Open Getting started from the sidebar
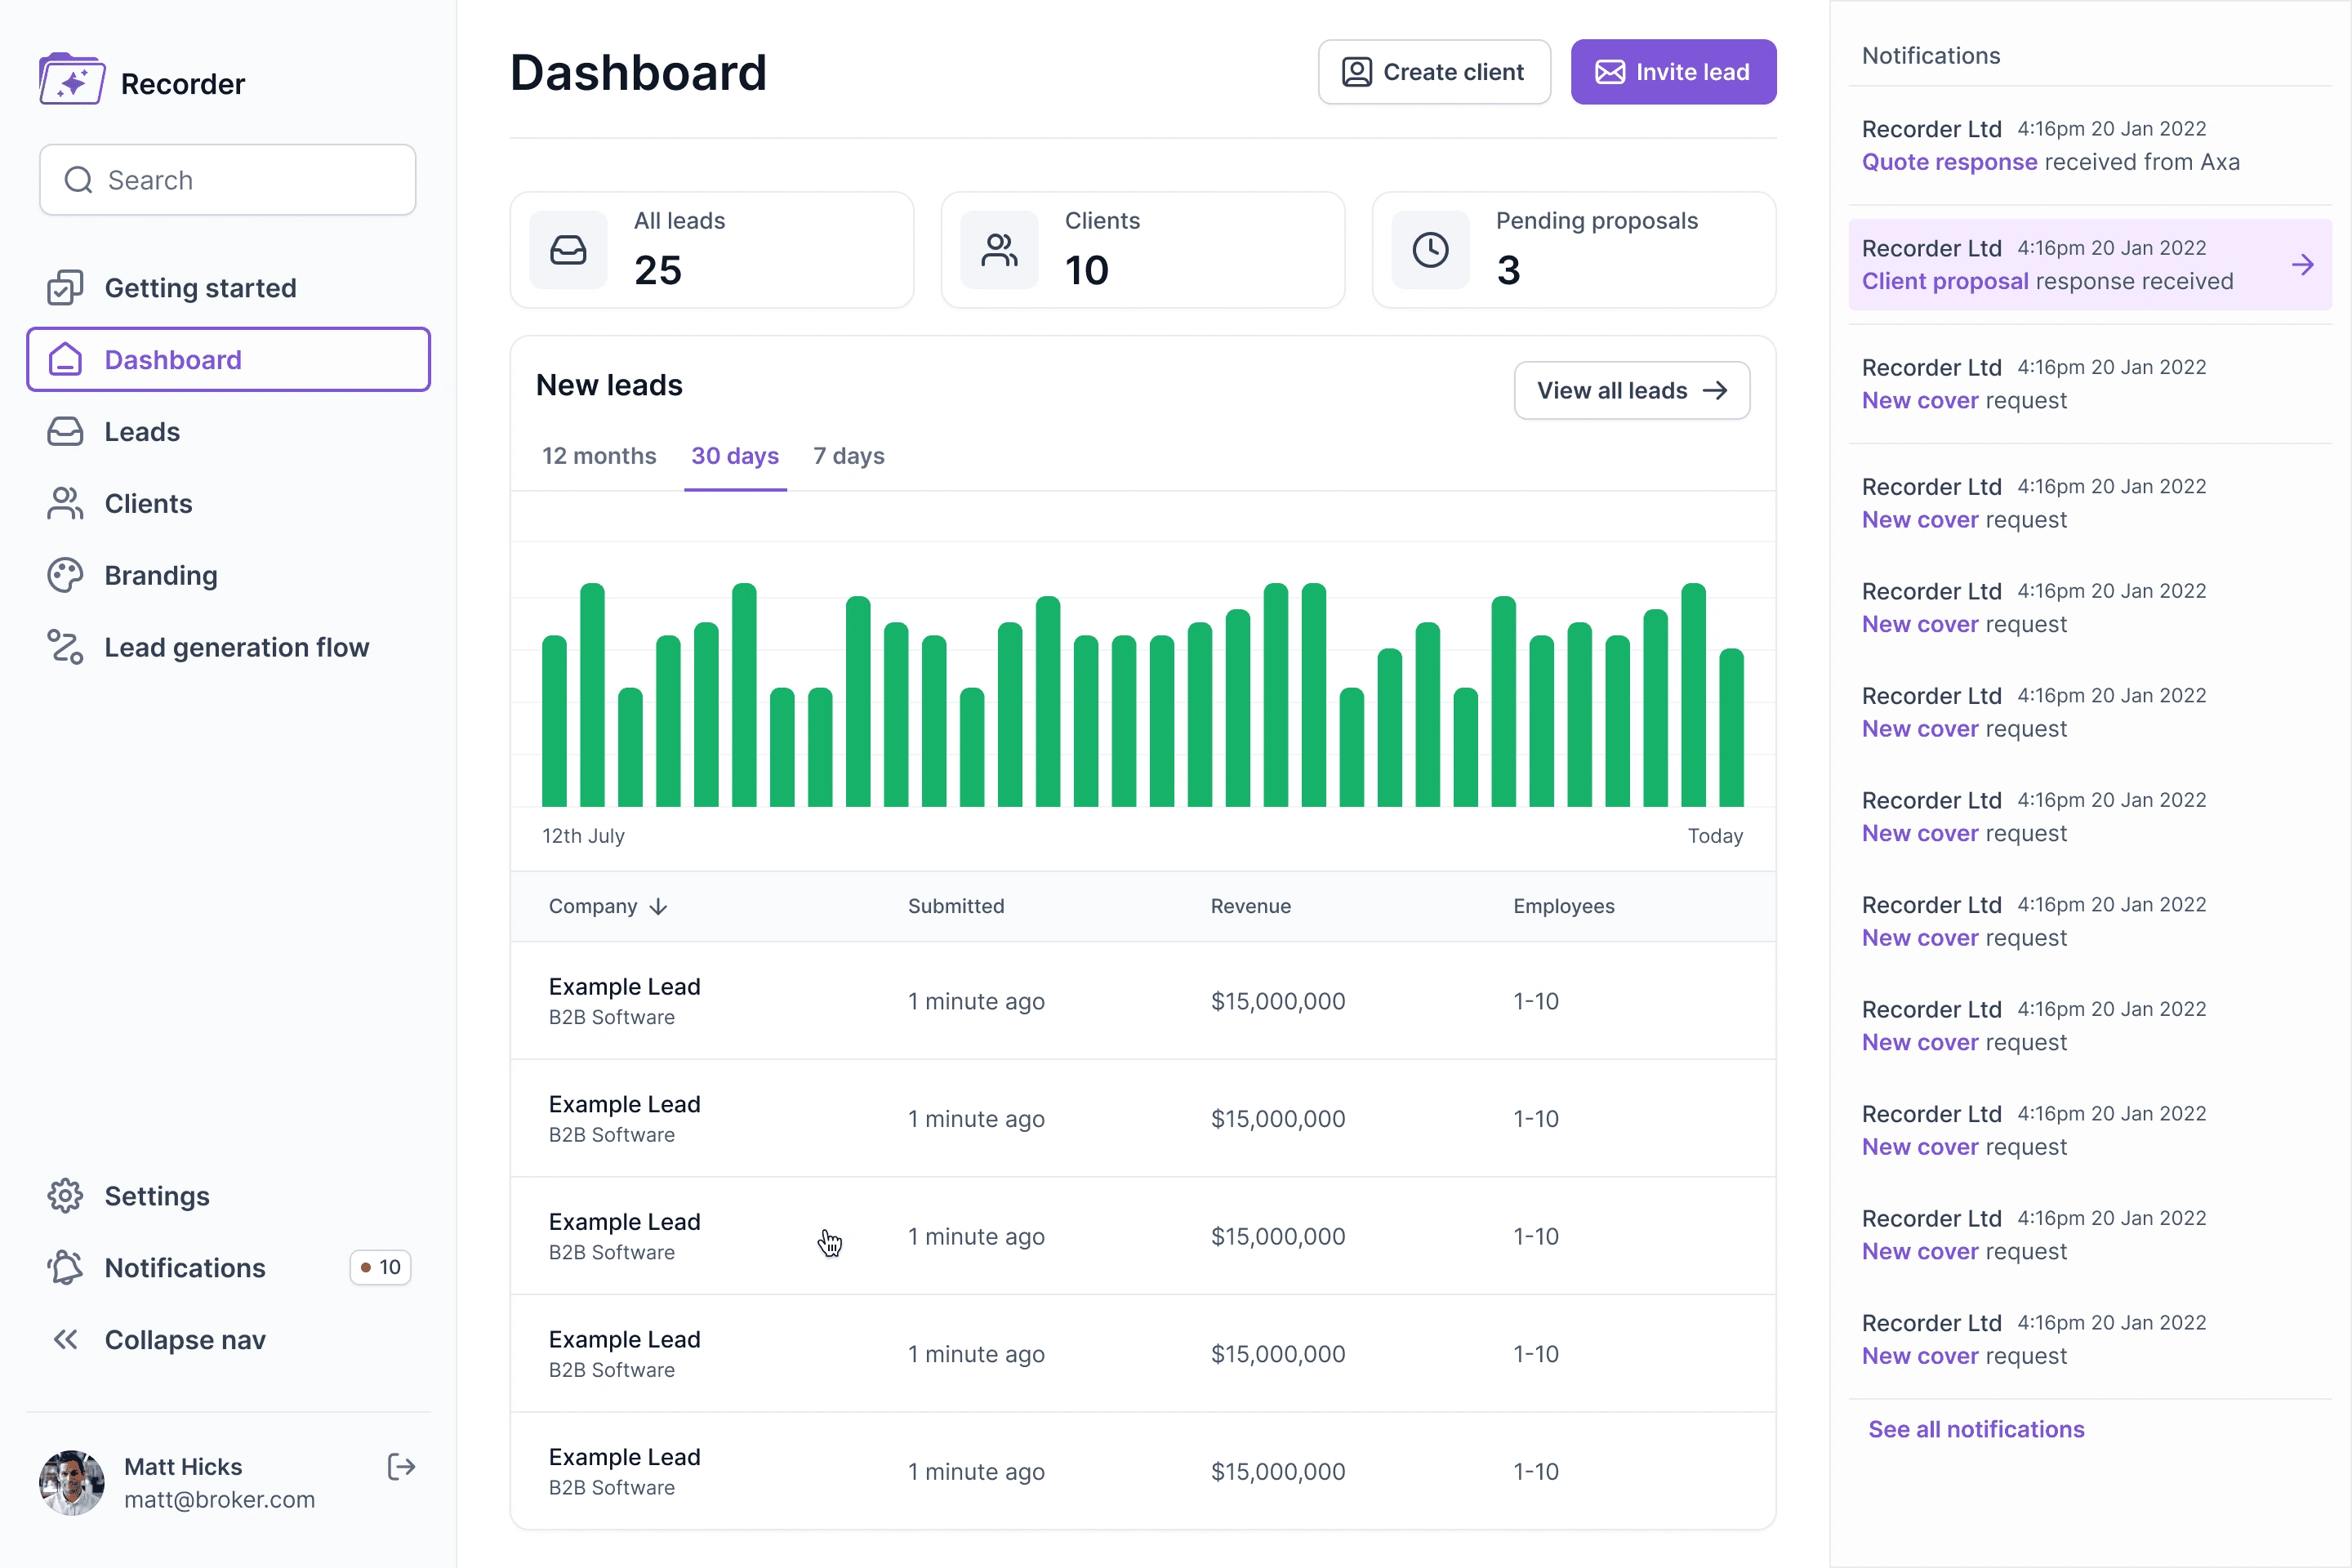 tap(200, 288)
